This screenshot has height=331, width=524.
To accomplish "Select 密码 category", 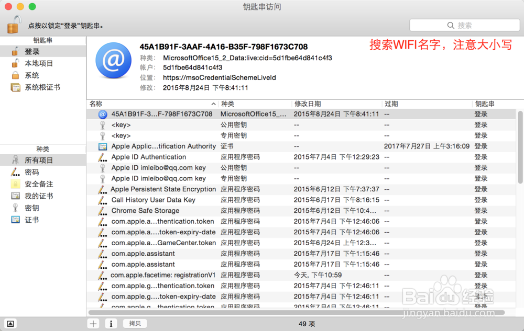I will [x=43, y=172].
